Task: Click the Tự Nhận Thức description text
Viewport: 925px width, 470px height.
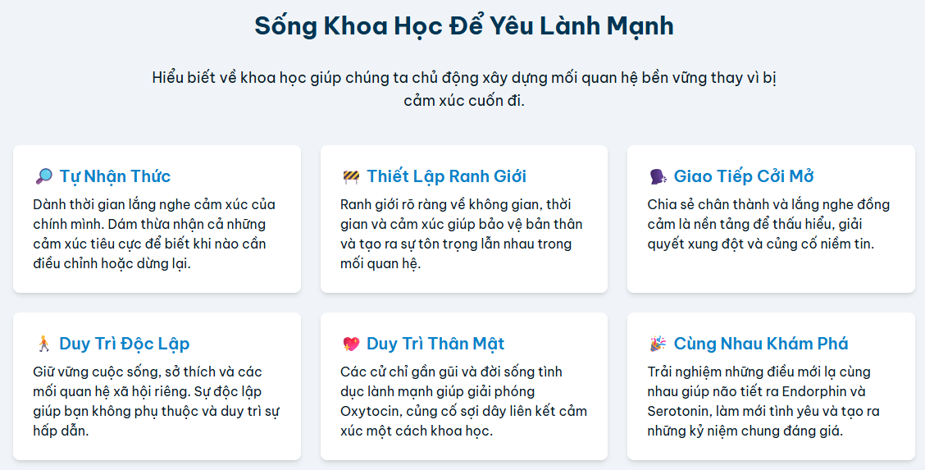Action: (154, 234)
